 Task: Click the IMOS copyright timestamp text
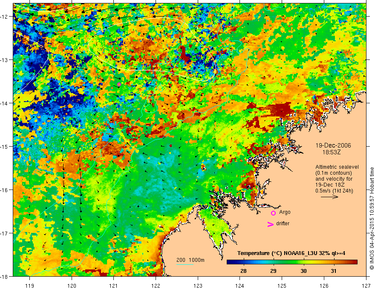tap(372, 218)
